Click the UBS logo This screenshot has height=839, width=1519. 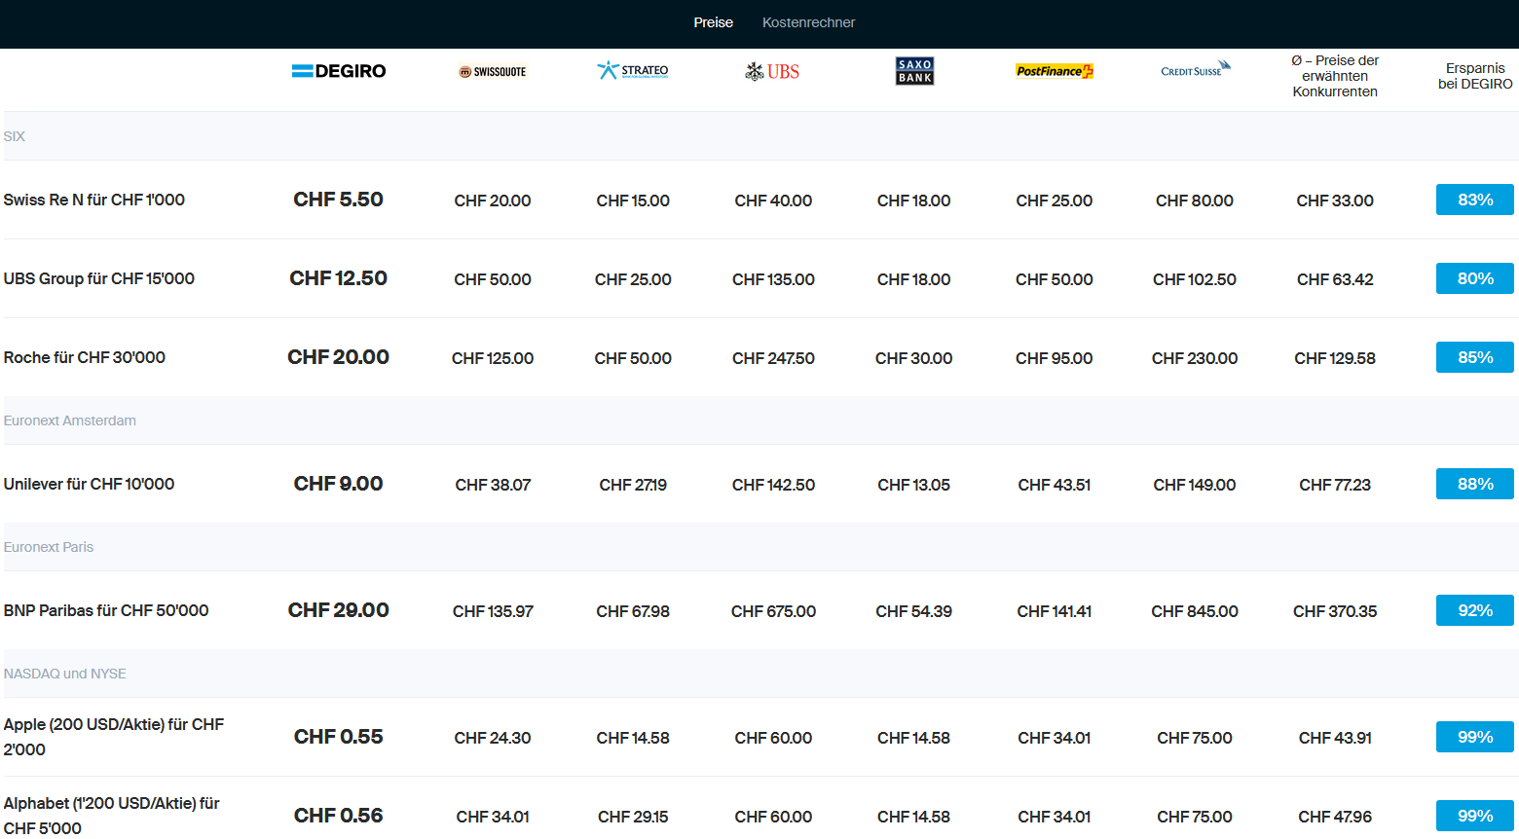pyautogui.click(x=773, y=71)
